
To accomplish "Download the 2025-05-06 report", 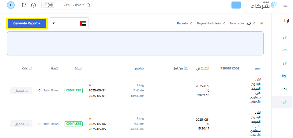I will (21, 124).
